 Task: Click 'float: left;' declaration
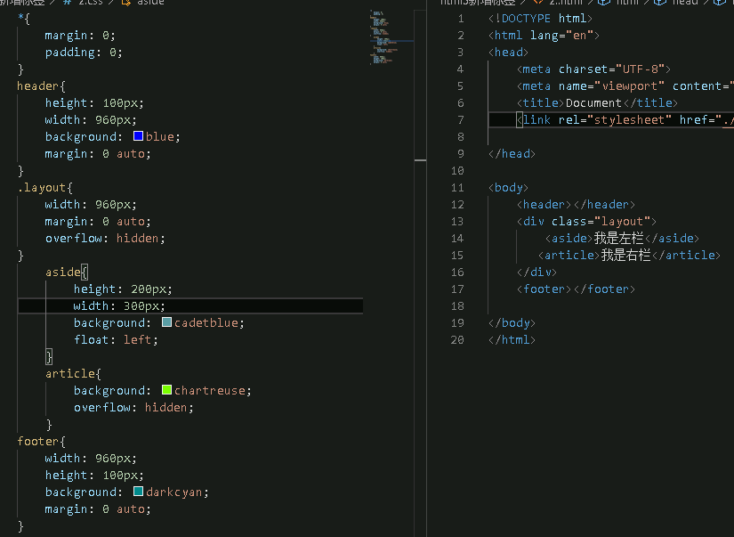[116, 339]
